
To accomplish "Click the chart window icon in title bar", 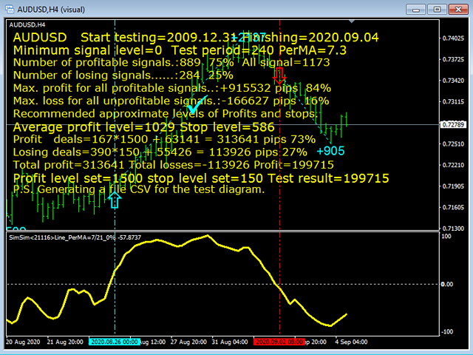I will coord(10,10).
